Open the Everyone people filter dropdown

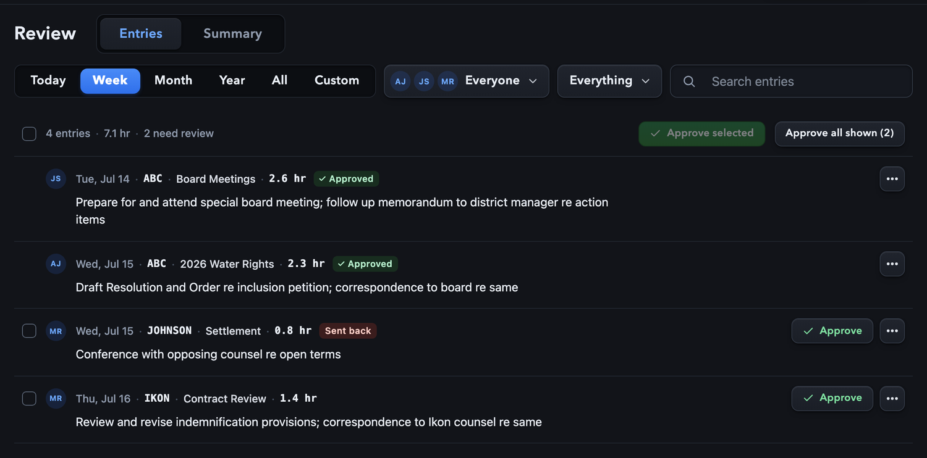pos(467,81)
